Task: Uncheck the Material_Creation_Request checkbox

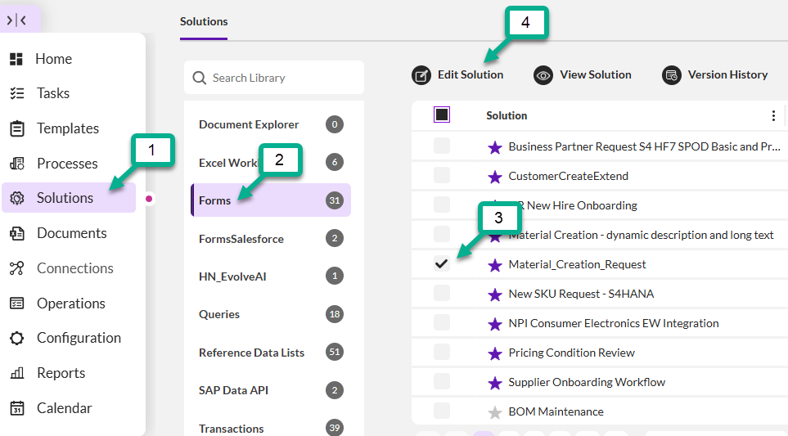Action: click(x=442, y=263)
